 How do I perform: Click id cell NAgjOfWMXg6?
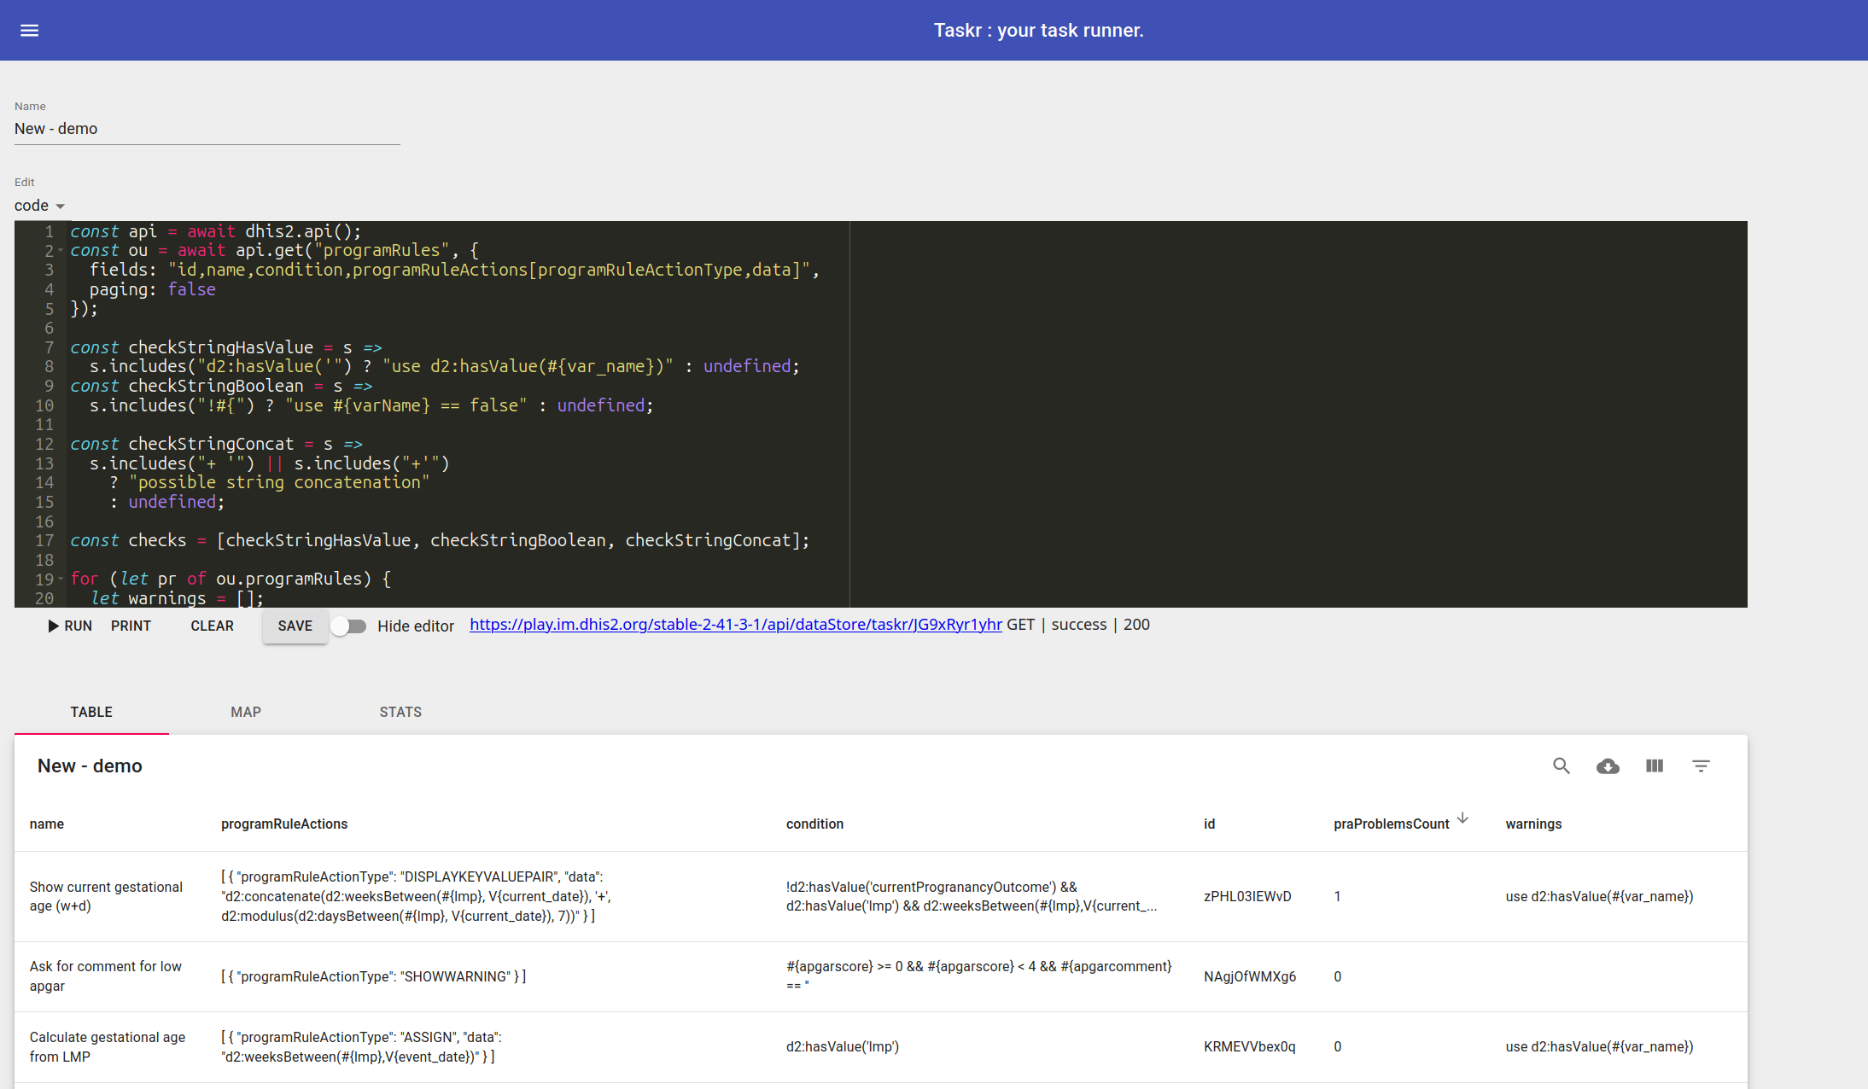click(x=1250, y=977)
